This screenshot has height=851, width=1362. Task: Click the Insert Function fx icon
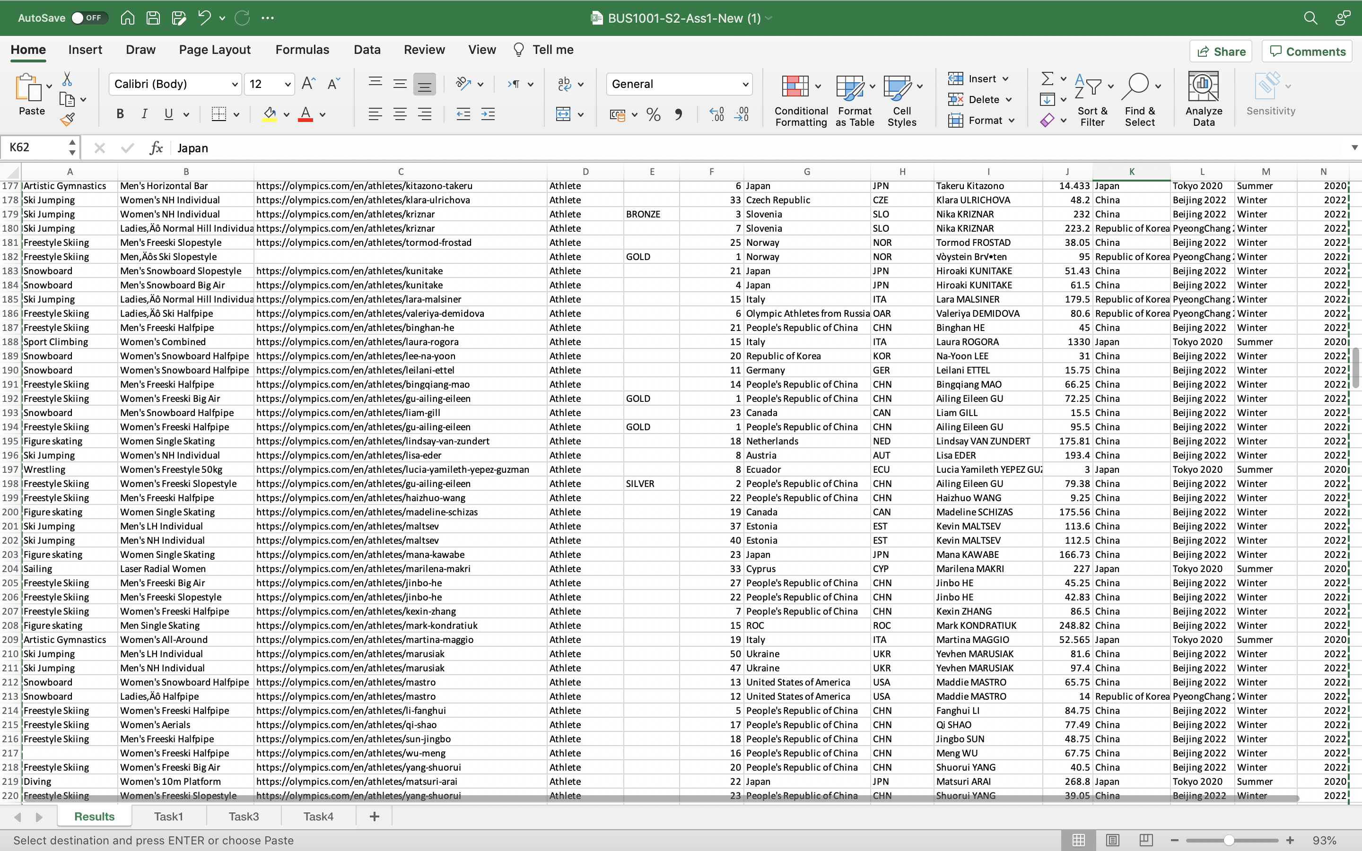point(156,148)
